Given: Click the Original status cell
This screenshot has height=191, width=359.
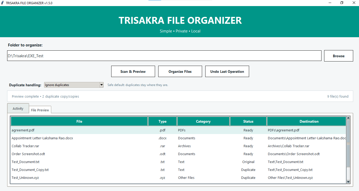Looking at the screenshot, I should [x=248, y=162].
